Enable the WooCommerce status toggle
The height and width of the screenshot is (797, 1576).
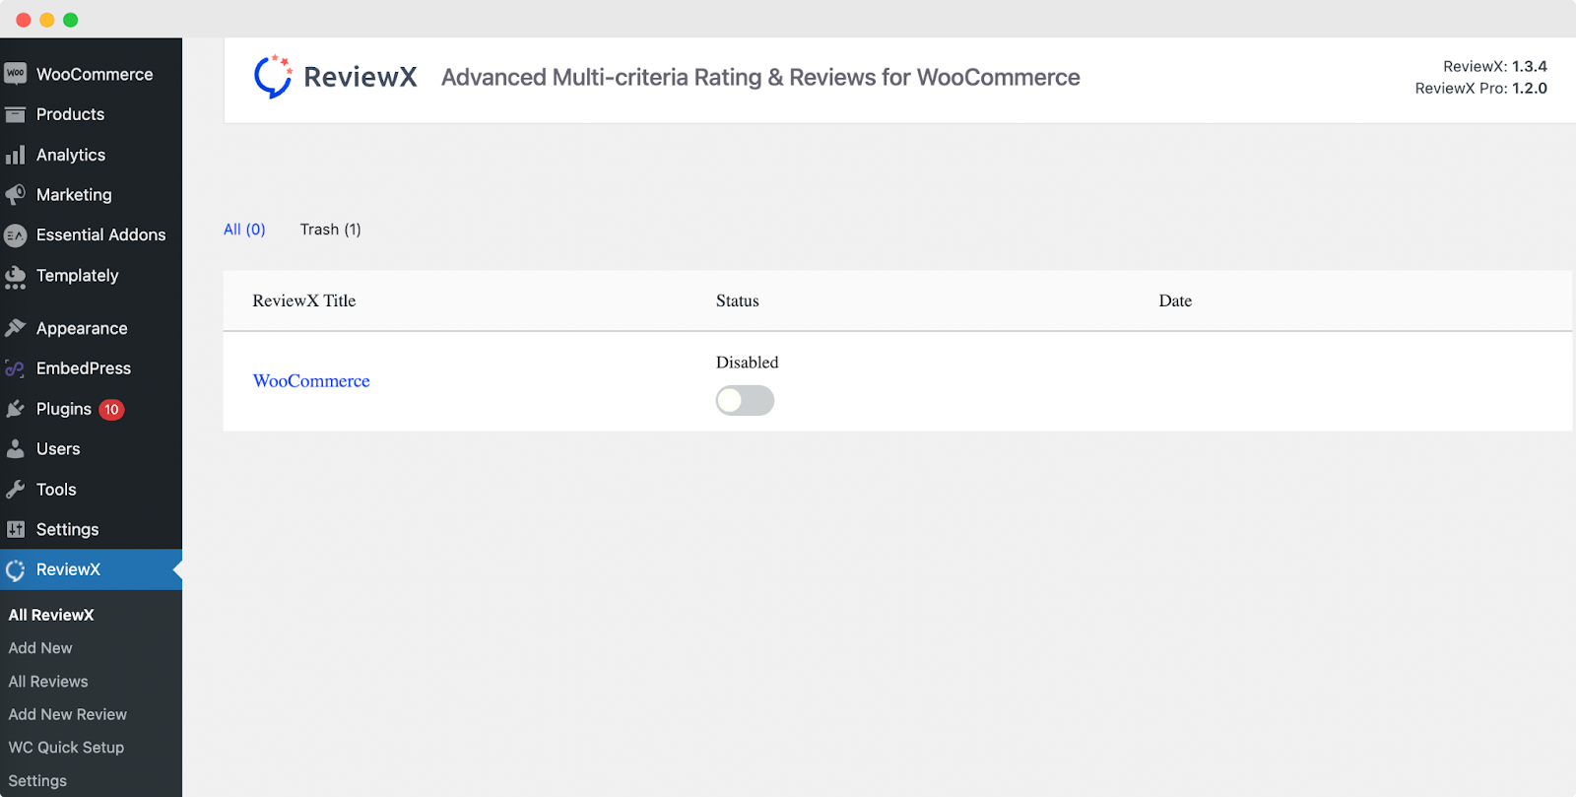(x=745, y=400)
